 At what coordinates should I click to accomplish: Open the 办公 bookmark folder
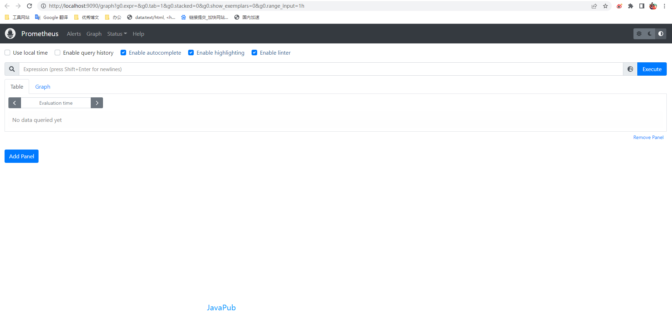click(x=113, y=17)
